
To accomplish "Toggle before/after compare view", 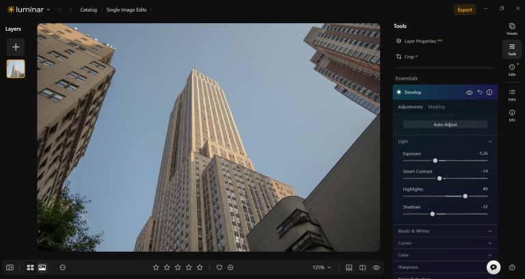I will tap(362, 267).
